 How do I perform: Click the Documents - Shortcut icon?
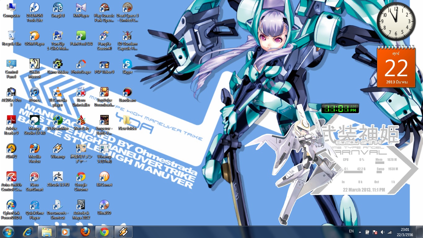coord(58,210)
